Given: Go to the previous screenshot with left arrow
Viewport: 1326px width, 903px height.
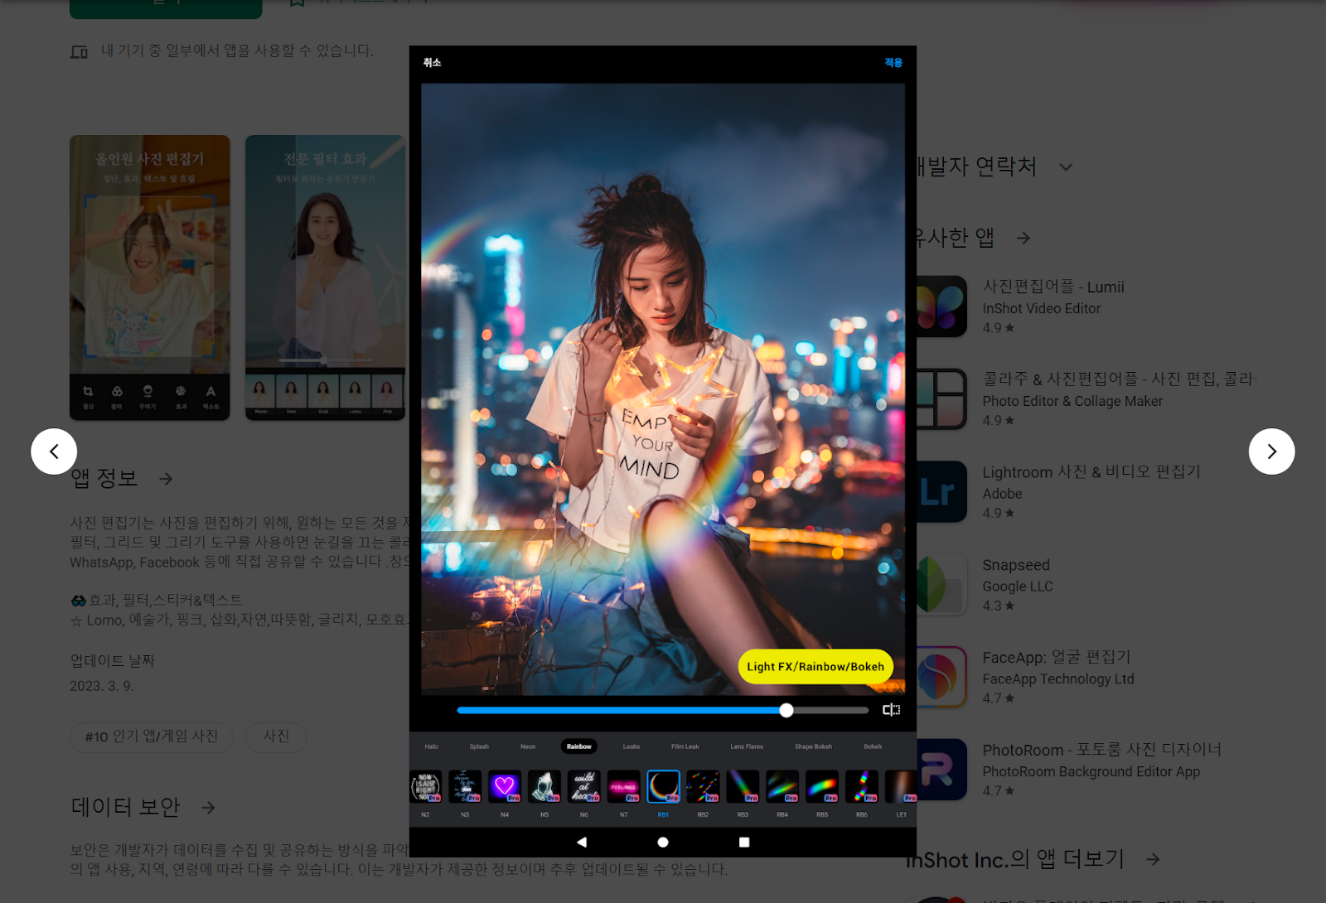Looking at the screenshot, I should coord(54,451).
